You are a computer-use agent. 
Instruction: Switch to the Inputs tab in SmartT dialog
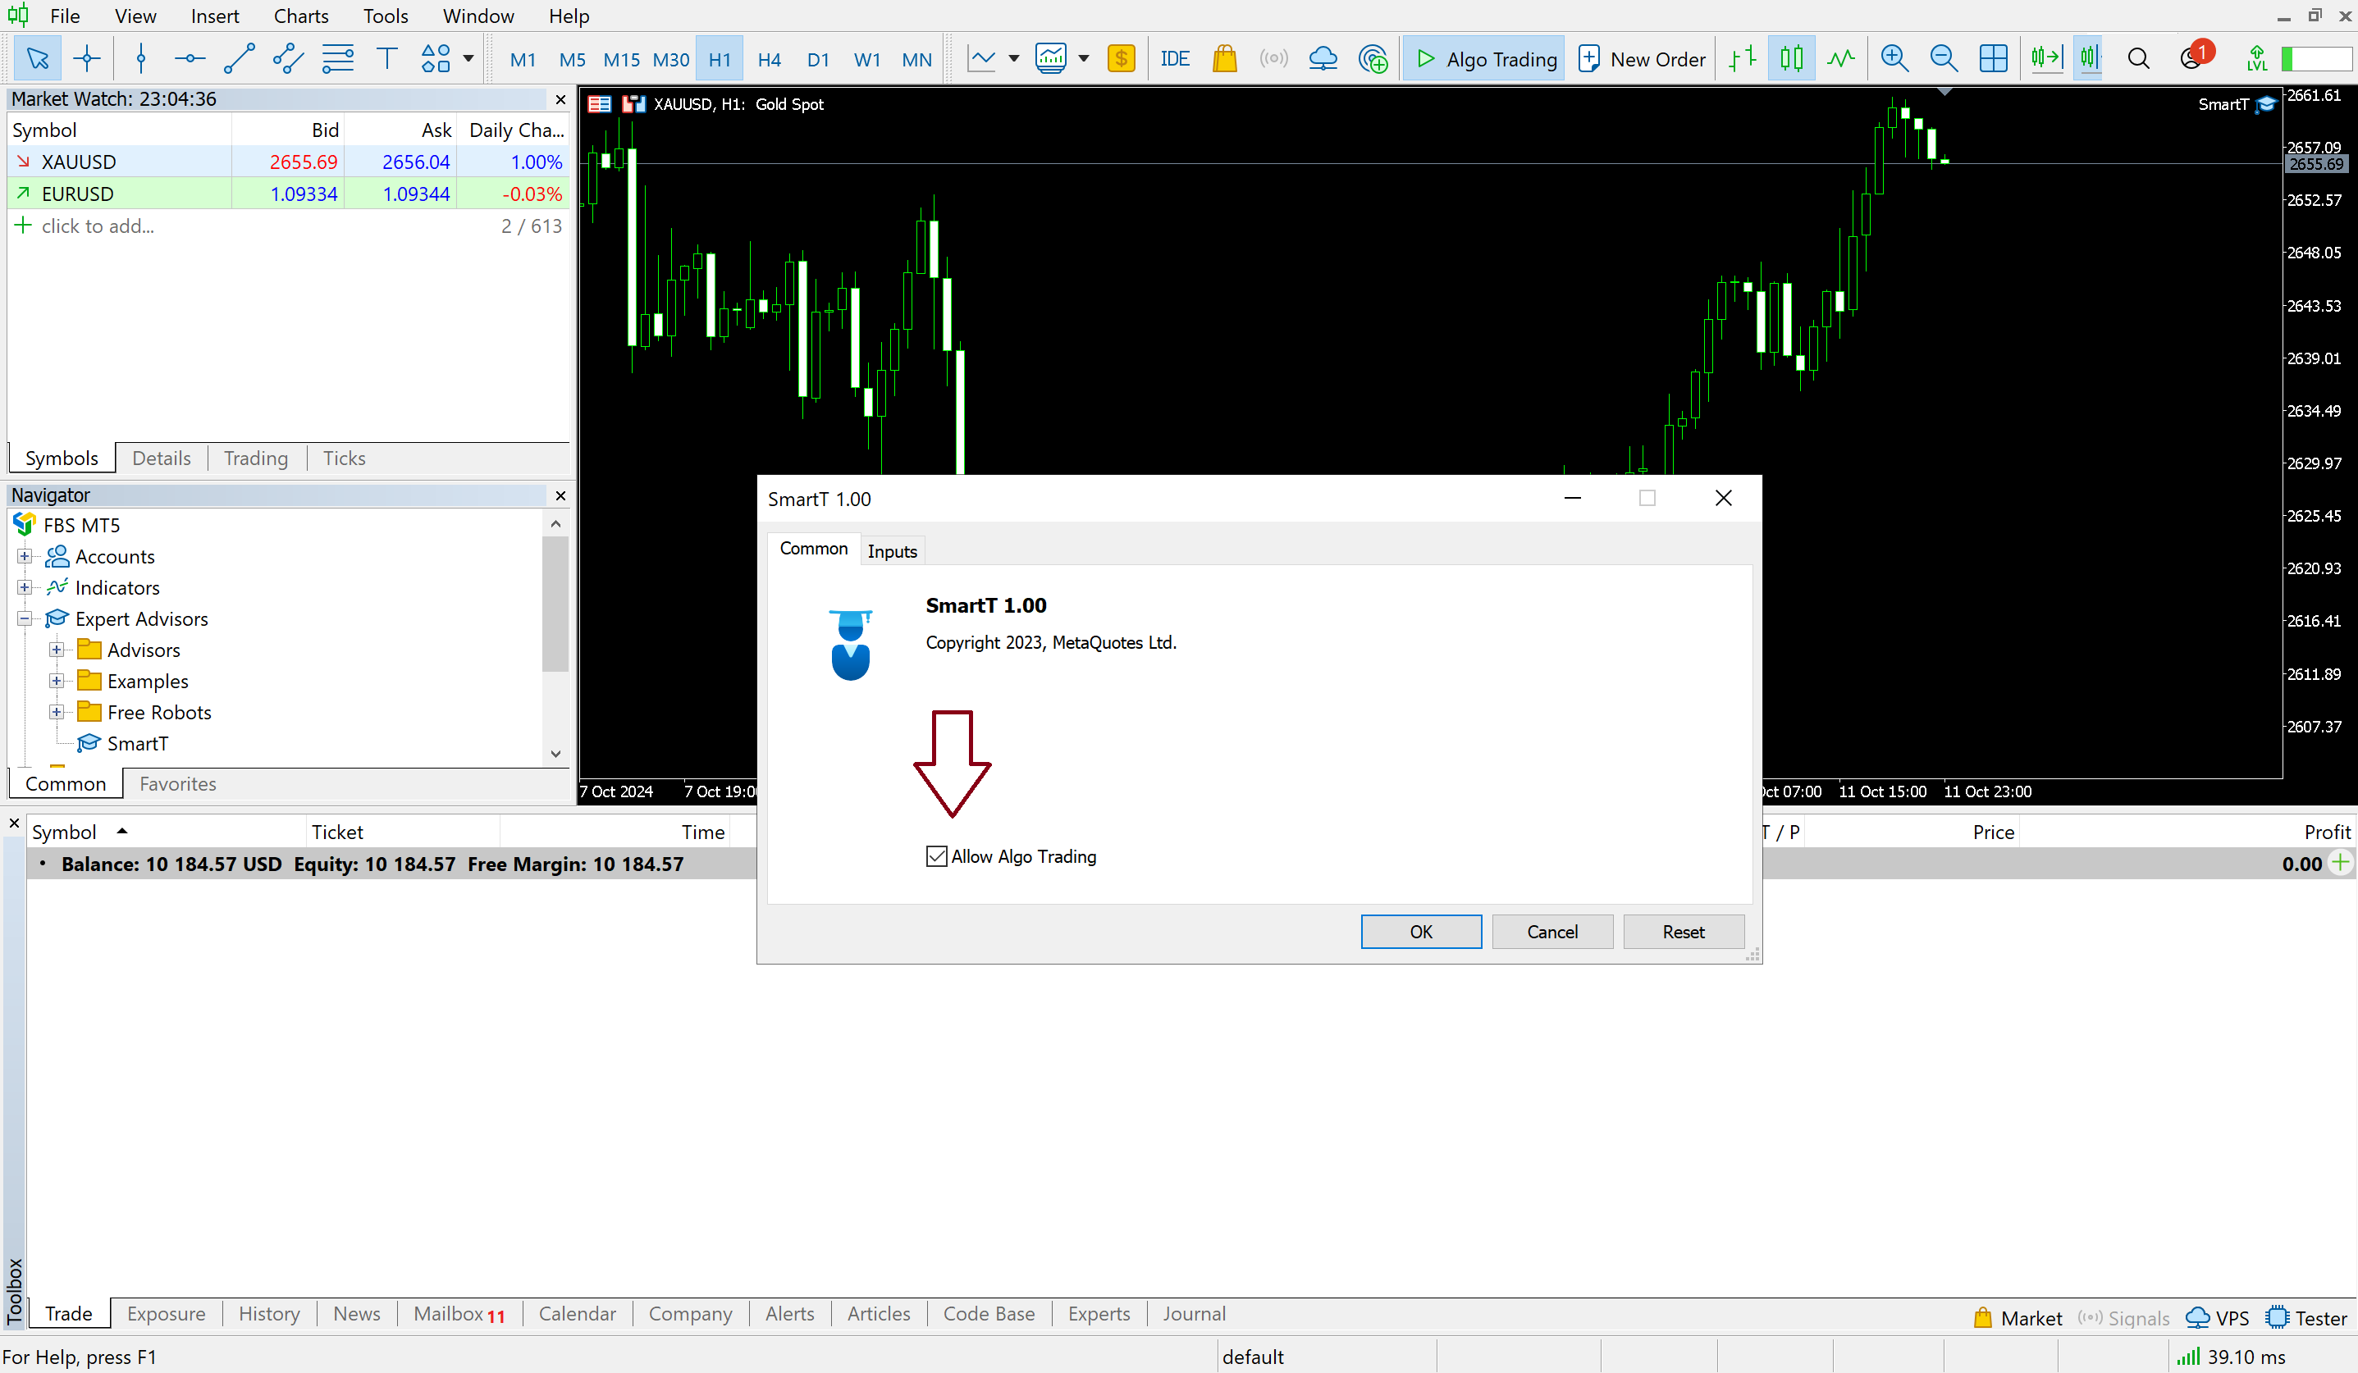click(892, 551)
